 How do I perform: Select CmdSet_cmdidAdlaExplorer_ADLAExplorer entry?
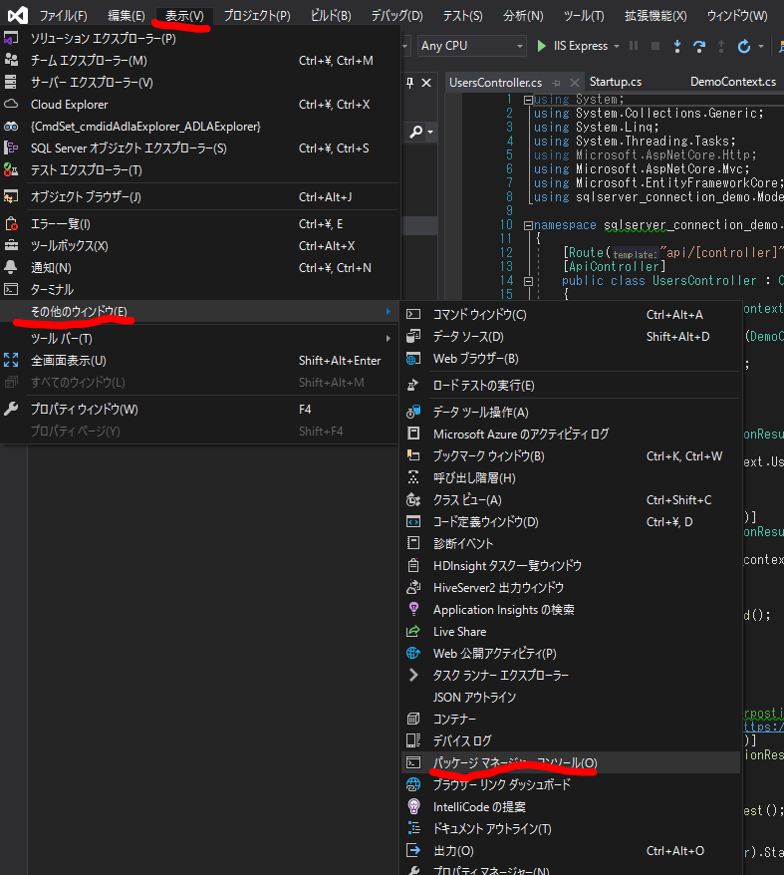click(200, 127)
